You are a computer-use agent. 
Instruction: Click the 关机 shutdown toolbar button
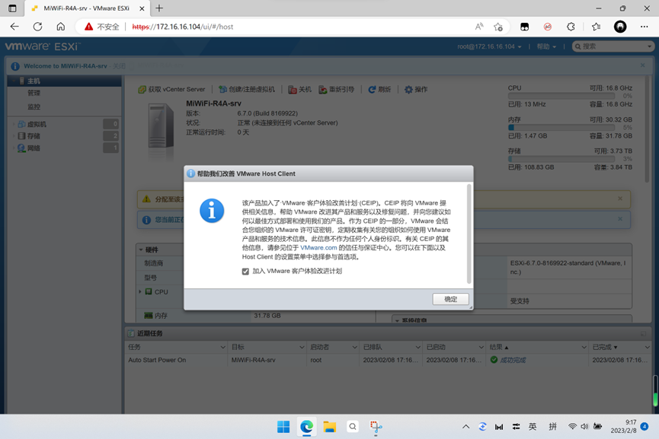click(x=299, y=89)
